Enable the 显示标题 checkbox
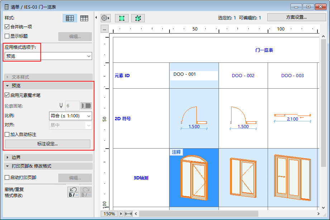This screenshot has width=330, height=220. 7,36
